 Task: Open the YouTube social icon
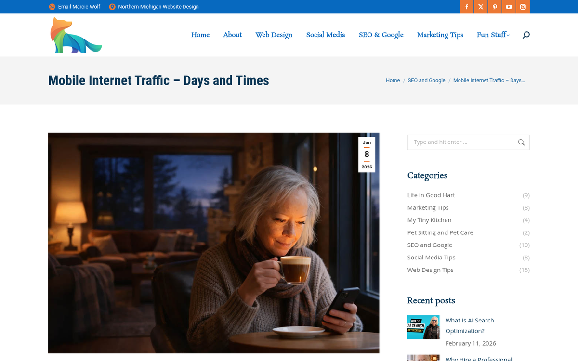coord(509,7)
